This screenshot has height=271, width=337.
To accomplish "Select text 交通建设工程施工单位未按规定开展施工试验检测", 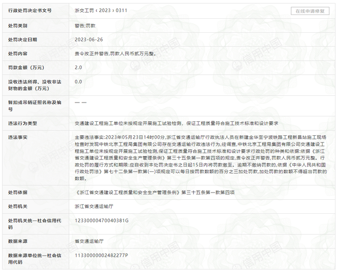I will tap(128, 123).
